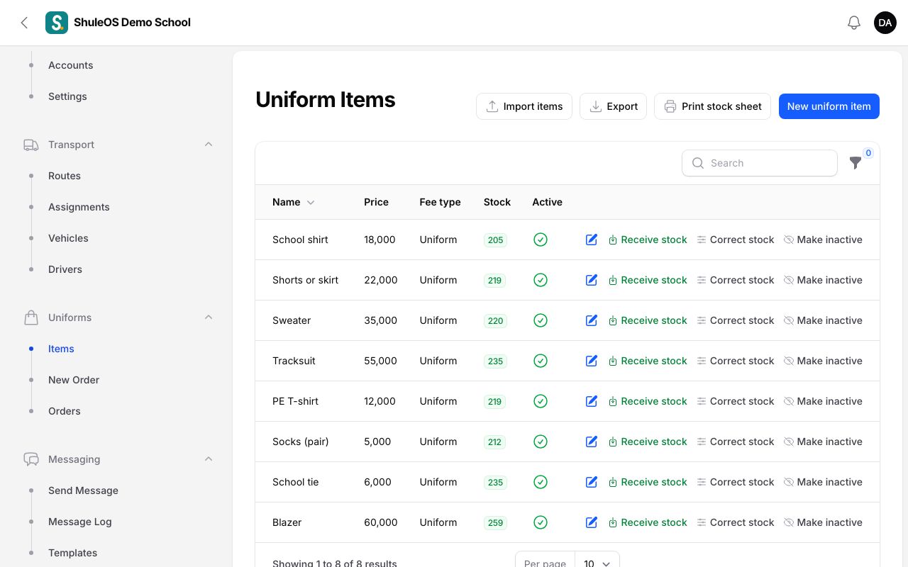Viewport: 908px width, 567px height.
Task: Edit the PE T-shirt item
Action: click(592, 401)
